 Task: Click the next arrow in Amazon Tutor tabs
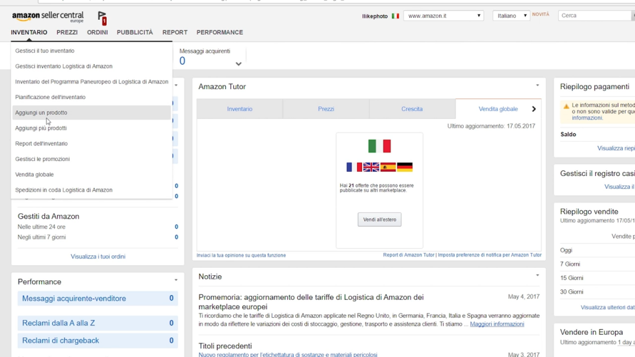point(533,109)
